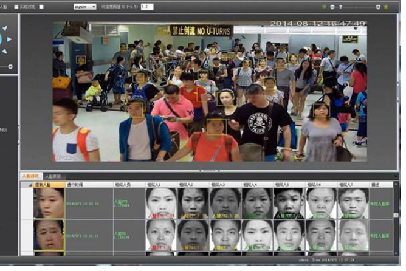Click the results table vertical scrollbar down arrow

pyautogui.click(x=396, y=253)
